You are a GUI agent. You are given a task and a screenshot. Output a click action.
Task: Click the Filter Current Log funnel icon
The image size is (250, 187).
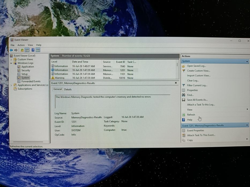coord(184,85)
